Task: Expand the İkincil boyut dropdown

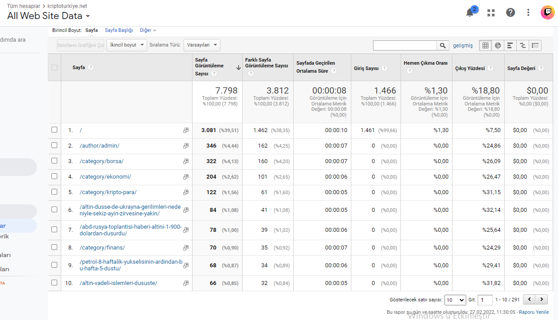Action: pyautogui.click(x=127, y=45)
